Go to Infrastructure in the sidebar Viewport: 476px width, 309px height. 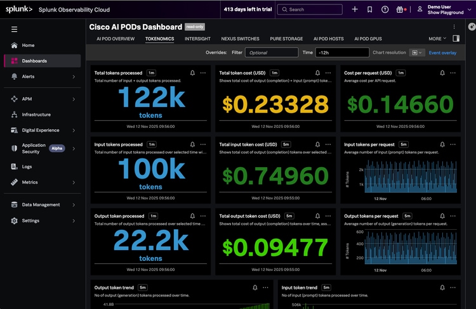pos(36,115)
